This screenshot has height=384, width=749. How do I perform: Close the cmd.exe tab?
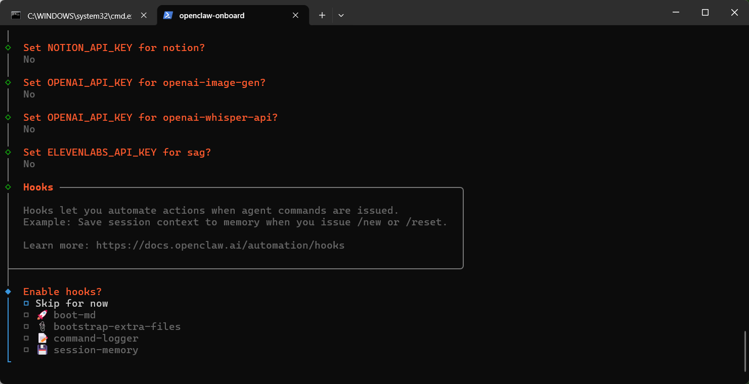144,15
